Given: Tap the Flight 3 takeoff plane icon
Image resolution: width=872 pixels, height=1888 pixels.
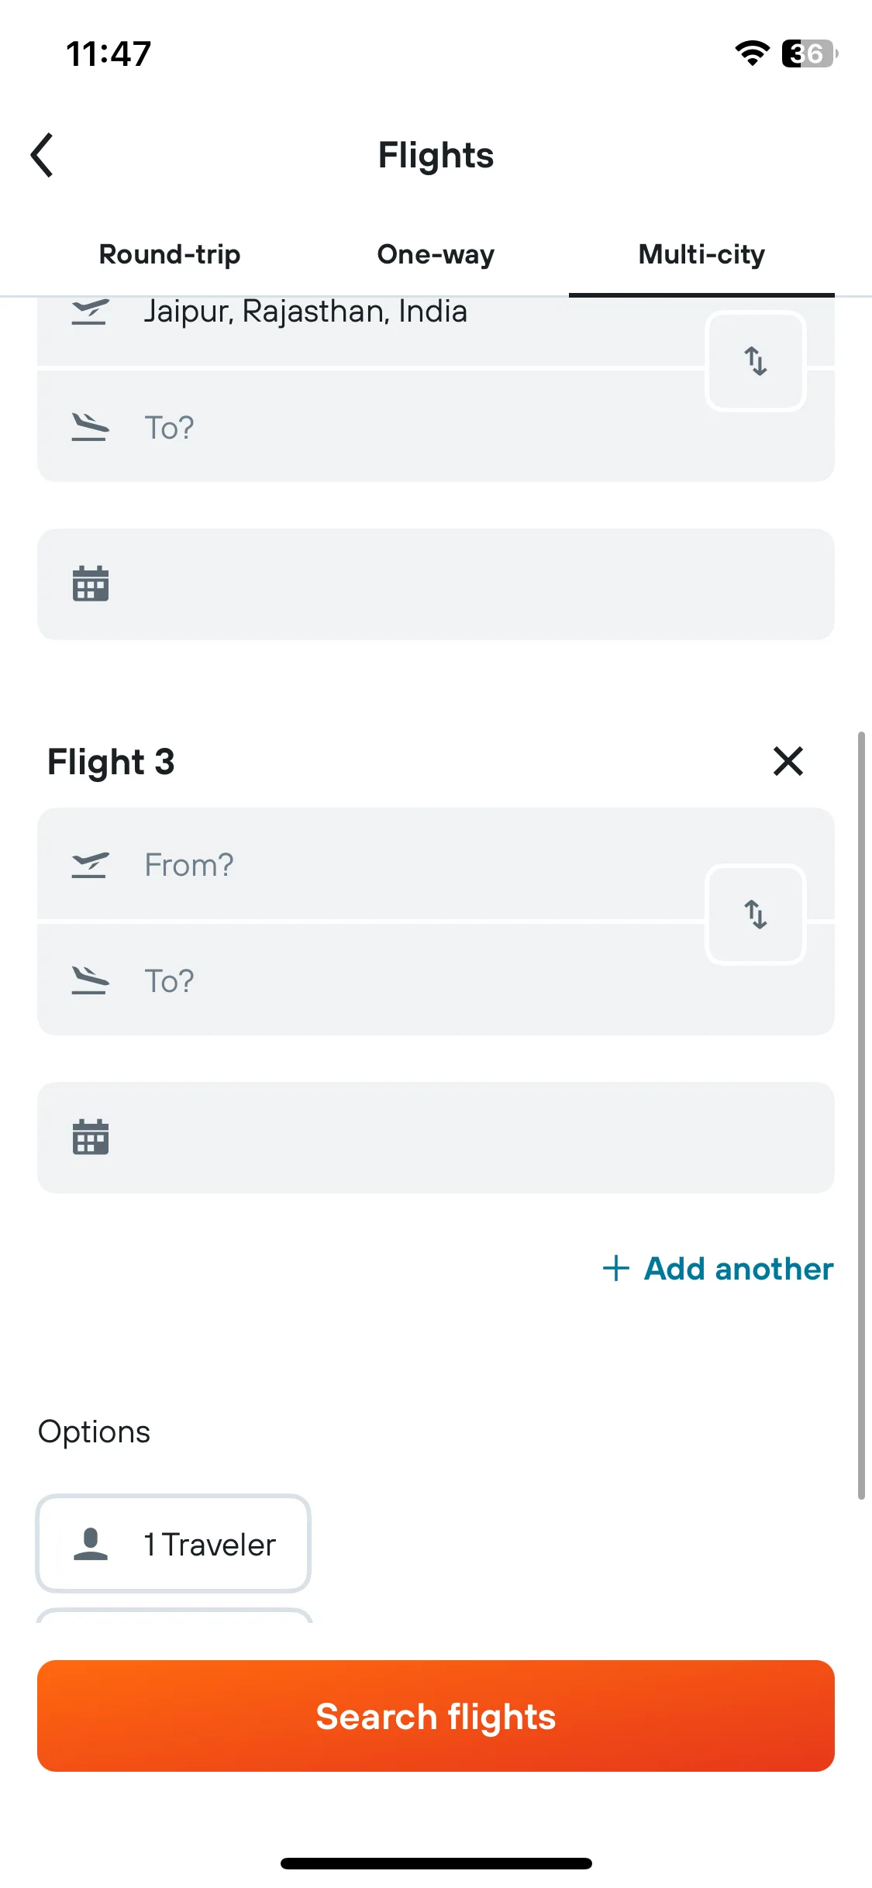Looking at the screenshot, I should pos(90,865).
